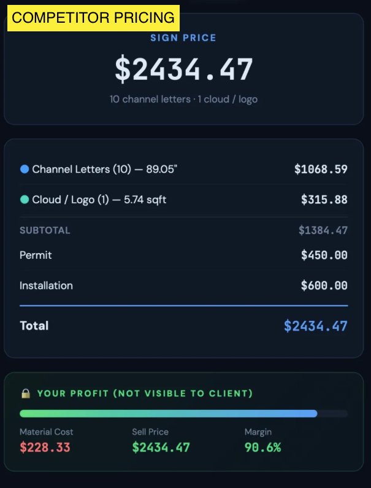Image resolution: width=371 pixels, height=488 pixels.
Task: Click the 90.6% Margin value
Action: coord(262,447)
